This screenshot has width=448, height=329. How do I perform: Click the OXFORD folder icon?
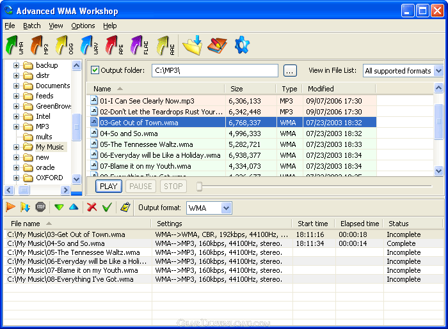pos(28,178)
